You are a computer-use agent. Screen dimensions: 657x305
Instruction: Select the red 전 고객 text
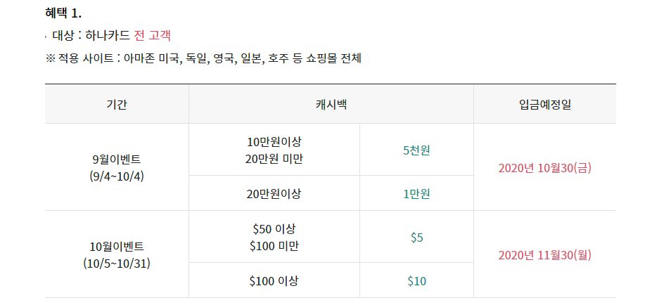click(x=153, y=34)
